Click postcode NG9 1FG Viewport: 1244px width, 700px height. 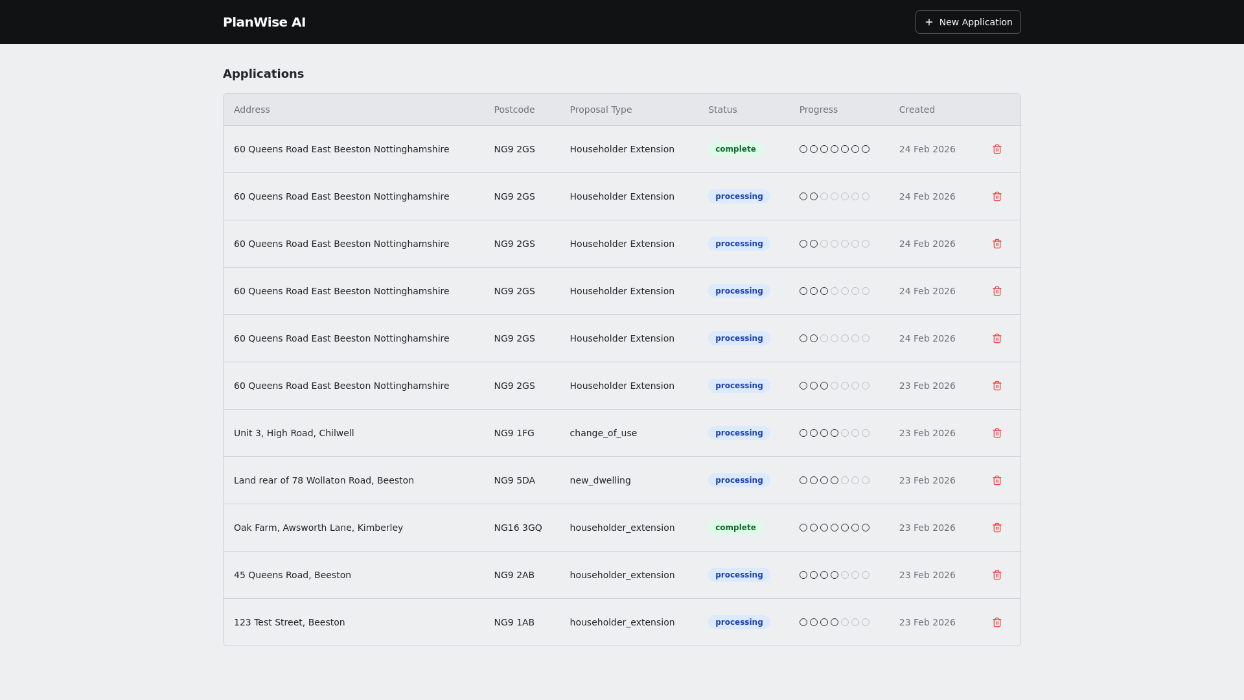pos(514,433)
